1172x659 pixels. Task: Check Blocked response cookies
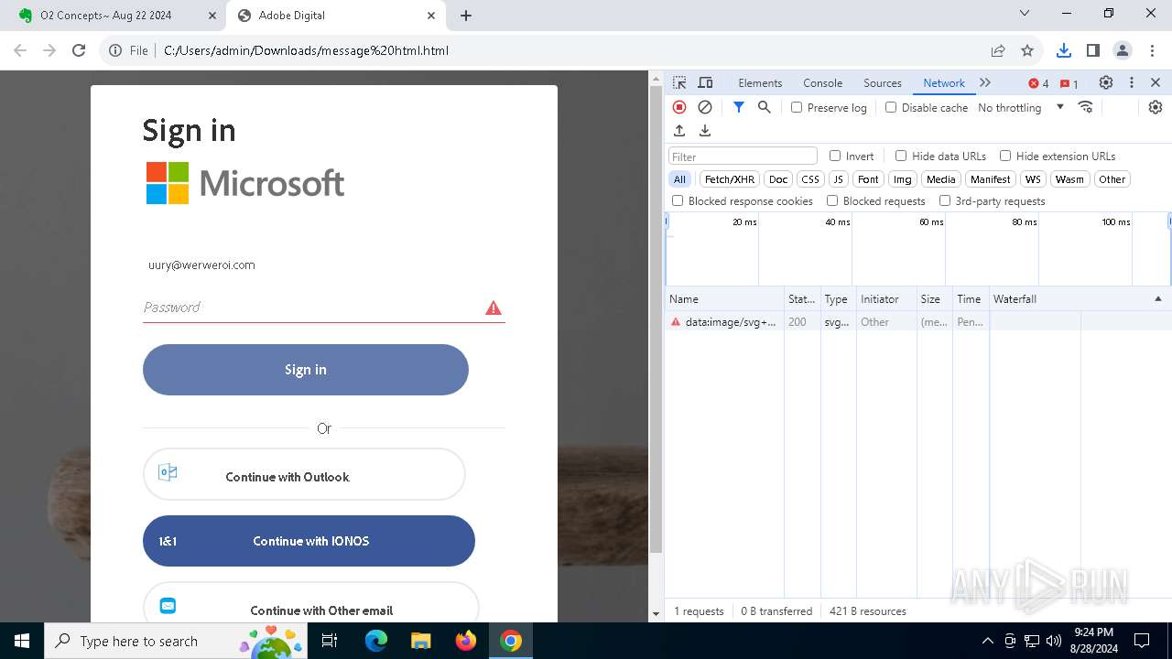click(x=678, y=200)
